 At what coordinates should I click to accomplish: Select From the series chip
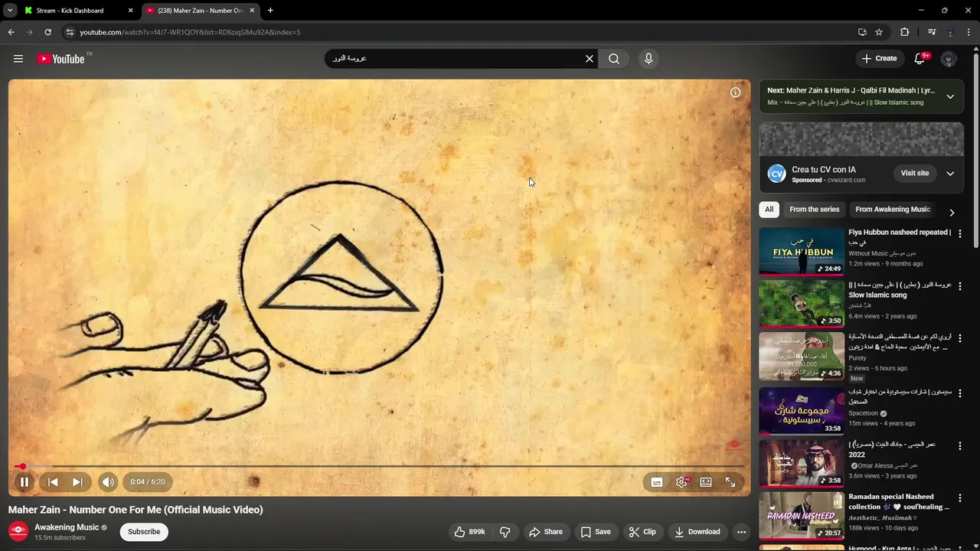click(x=814, y=210)
